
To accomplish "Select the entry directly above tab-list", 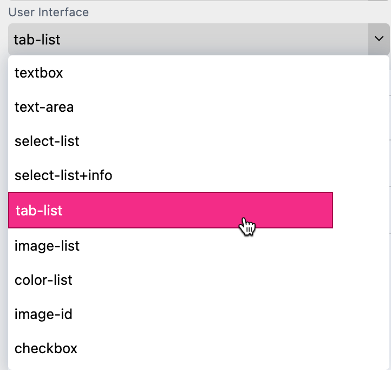I will (x=63, y=175).
